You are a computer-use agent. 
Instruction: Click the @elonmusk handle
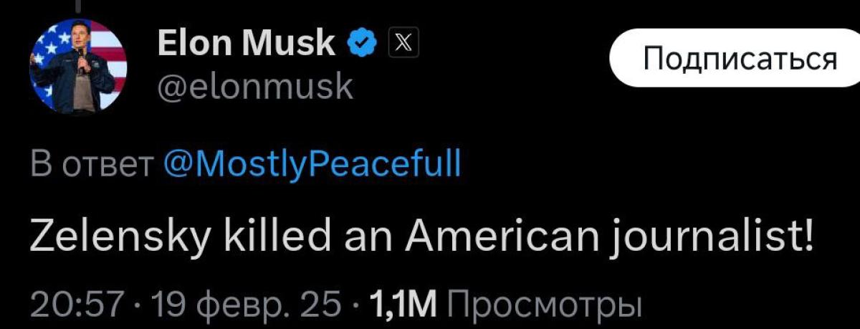[x=254, y=87]
